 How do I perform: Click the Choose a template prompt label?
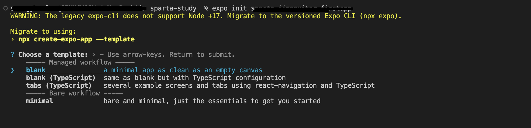coord(53,55)
